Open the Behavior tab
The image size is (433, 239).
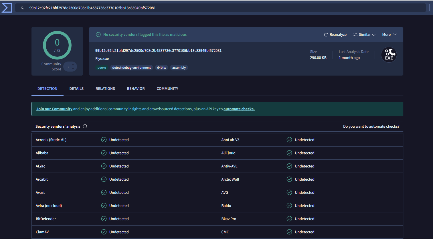tap(136, 89)
